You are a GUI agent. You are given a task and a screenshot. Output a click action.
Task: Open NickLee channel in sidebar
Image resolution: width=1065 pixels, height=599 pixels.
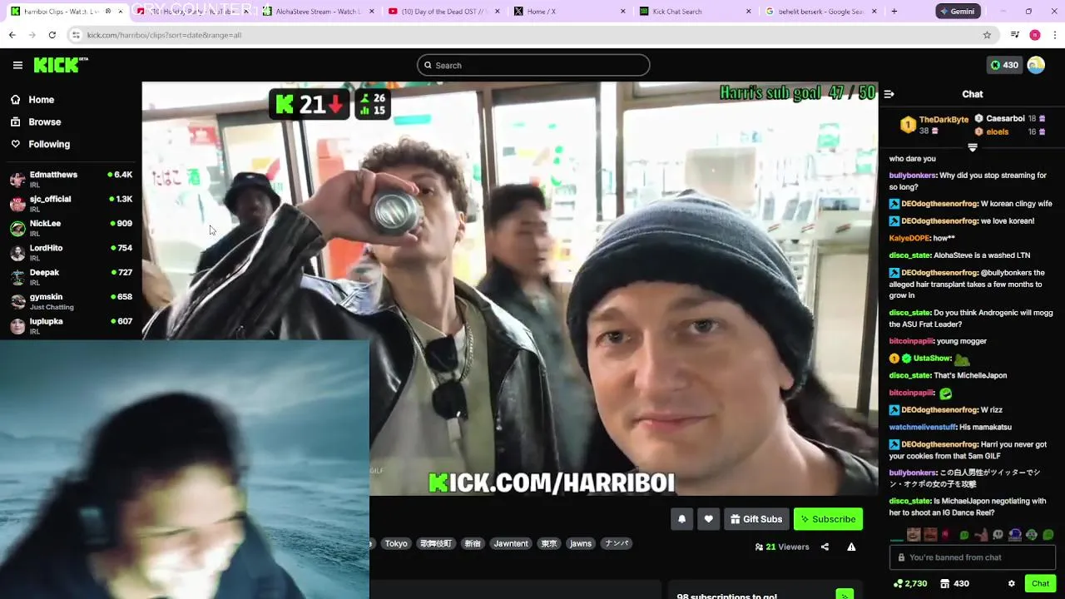[71, 227]
